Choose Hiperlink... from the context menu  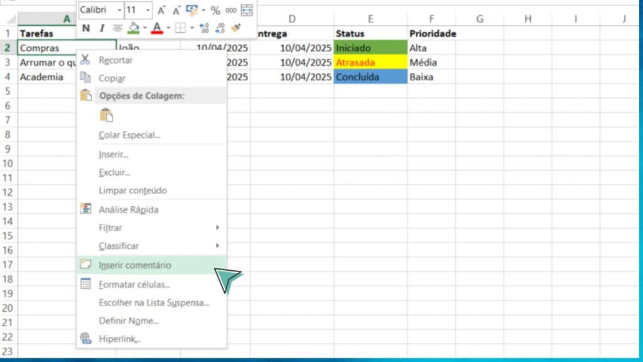click(x=152, y=339)
